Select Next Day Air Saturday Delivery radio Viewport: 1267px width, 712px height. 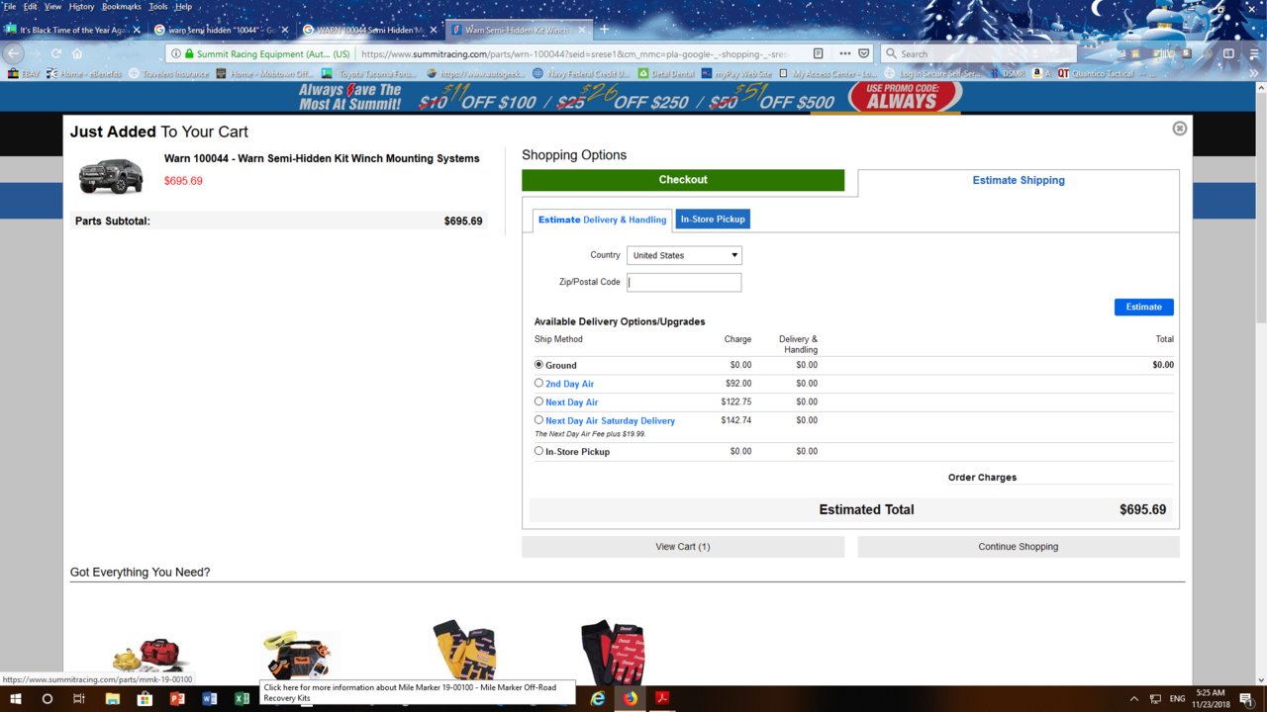click(x=538, y=420)
